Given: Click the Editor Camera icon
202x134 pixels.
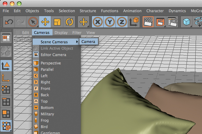Looking at the screenshot, I should point(36,55).
